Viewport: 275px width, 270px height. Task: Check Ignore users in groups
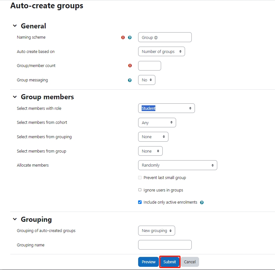(x=140, y=190)
